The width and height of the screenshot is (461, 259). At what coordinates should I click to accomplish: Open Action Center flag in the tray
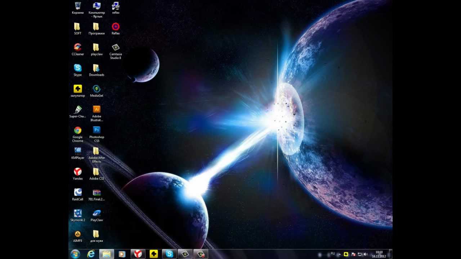[x=353, y=254]
